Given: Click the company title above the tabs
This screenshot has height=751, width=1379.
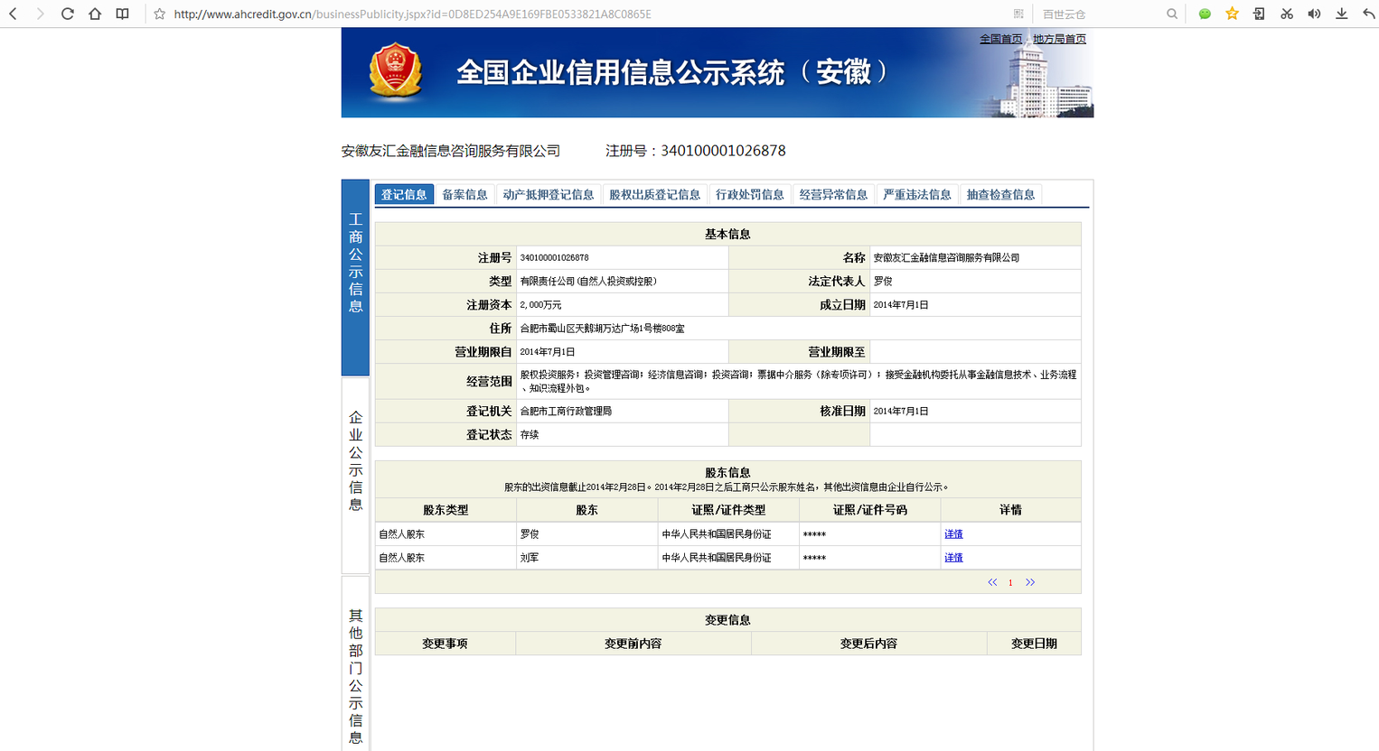Looking at the screenshot, I should click(451, 151).
